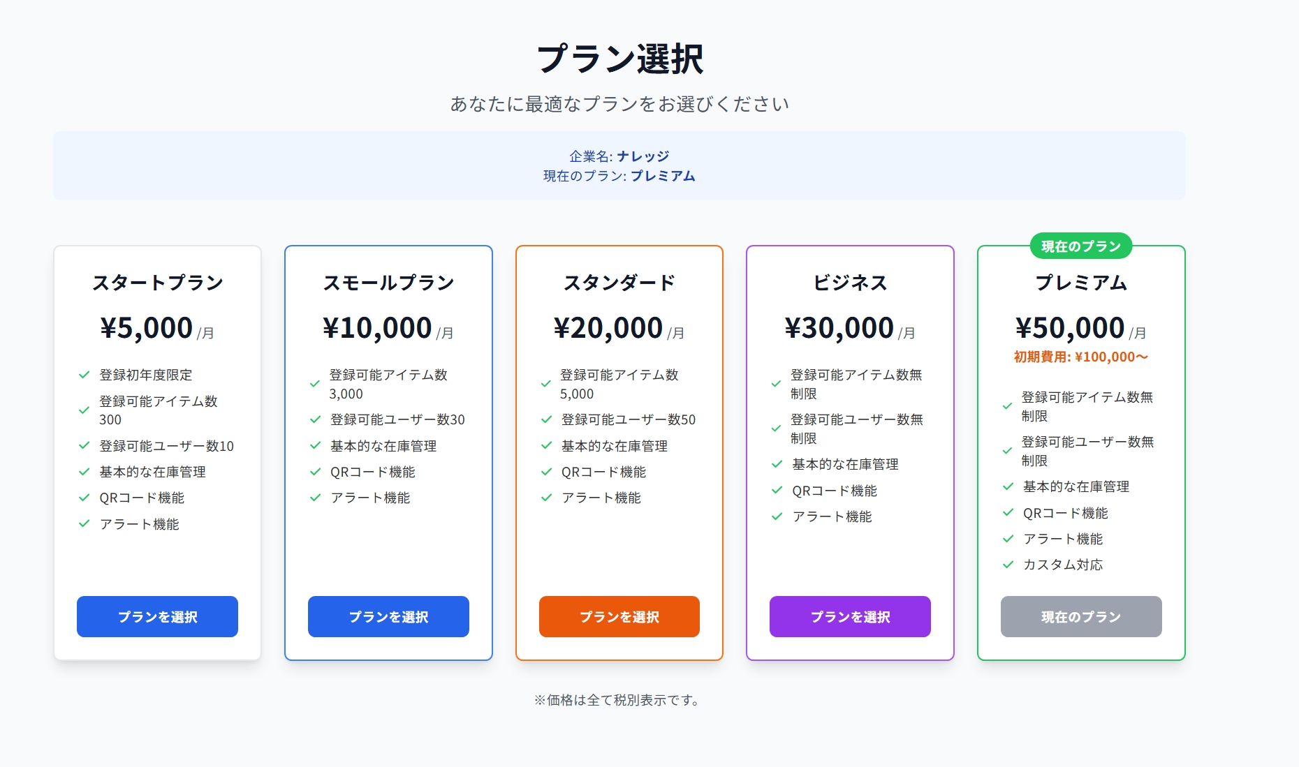The width and height of the screenshot is (1299, 767).
Task: Click the company name ナレッジ
Action: coord(643,156)
